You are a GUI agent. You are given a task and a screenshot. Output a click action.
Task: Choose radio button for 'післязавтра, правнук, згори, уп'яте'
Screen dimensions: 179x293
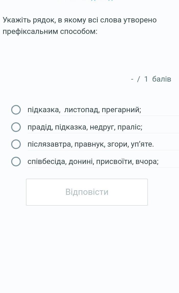16,144
